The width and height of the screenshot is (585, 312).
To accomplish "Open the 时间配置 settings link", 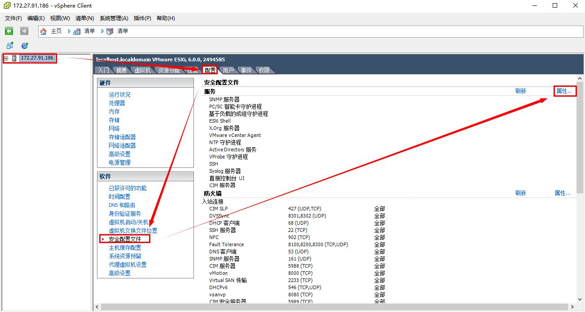I will (x=119, y=197).
